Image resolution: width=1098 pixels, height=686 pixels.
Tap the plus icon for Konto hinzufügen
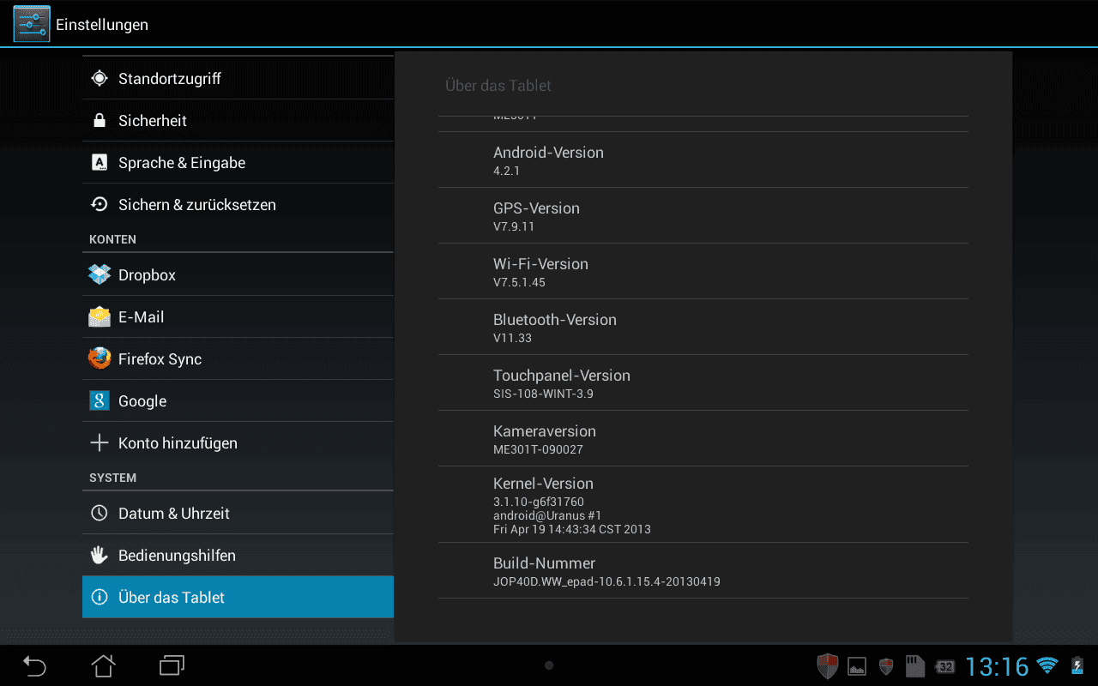(100, 442)
